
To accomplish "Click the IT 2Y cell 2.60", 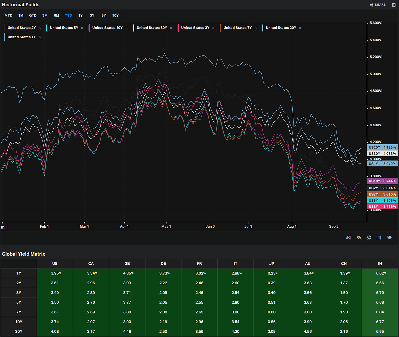I will click(x=235, y=283).
